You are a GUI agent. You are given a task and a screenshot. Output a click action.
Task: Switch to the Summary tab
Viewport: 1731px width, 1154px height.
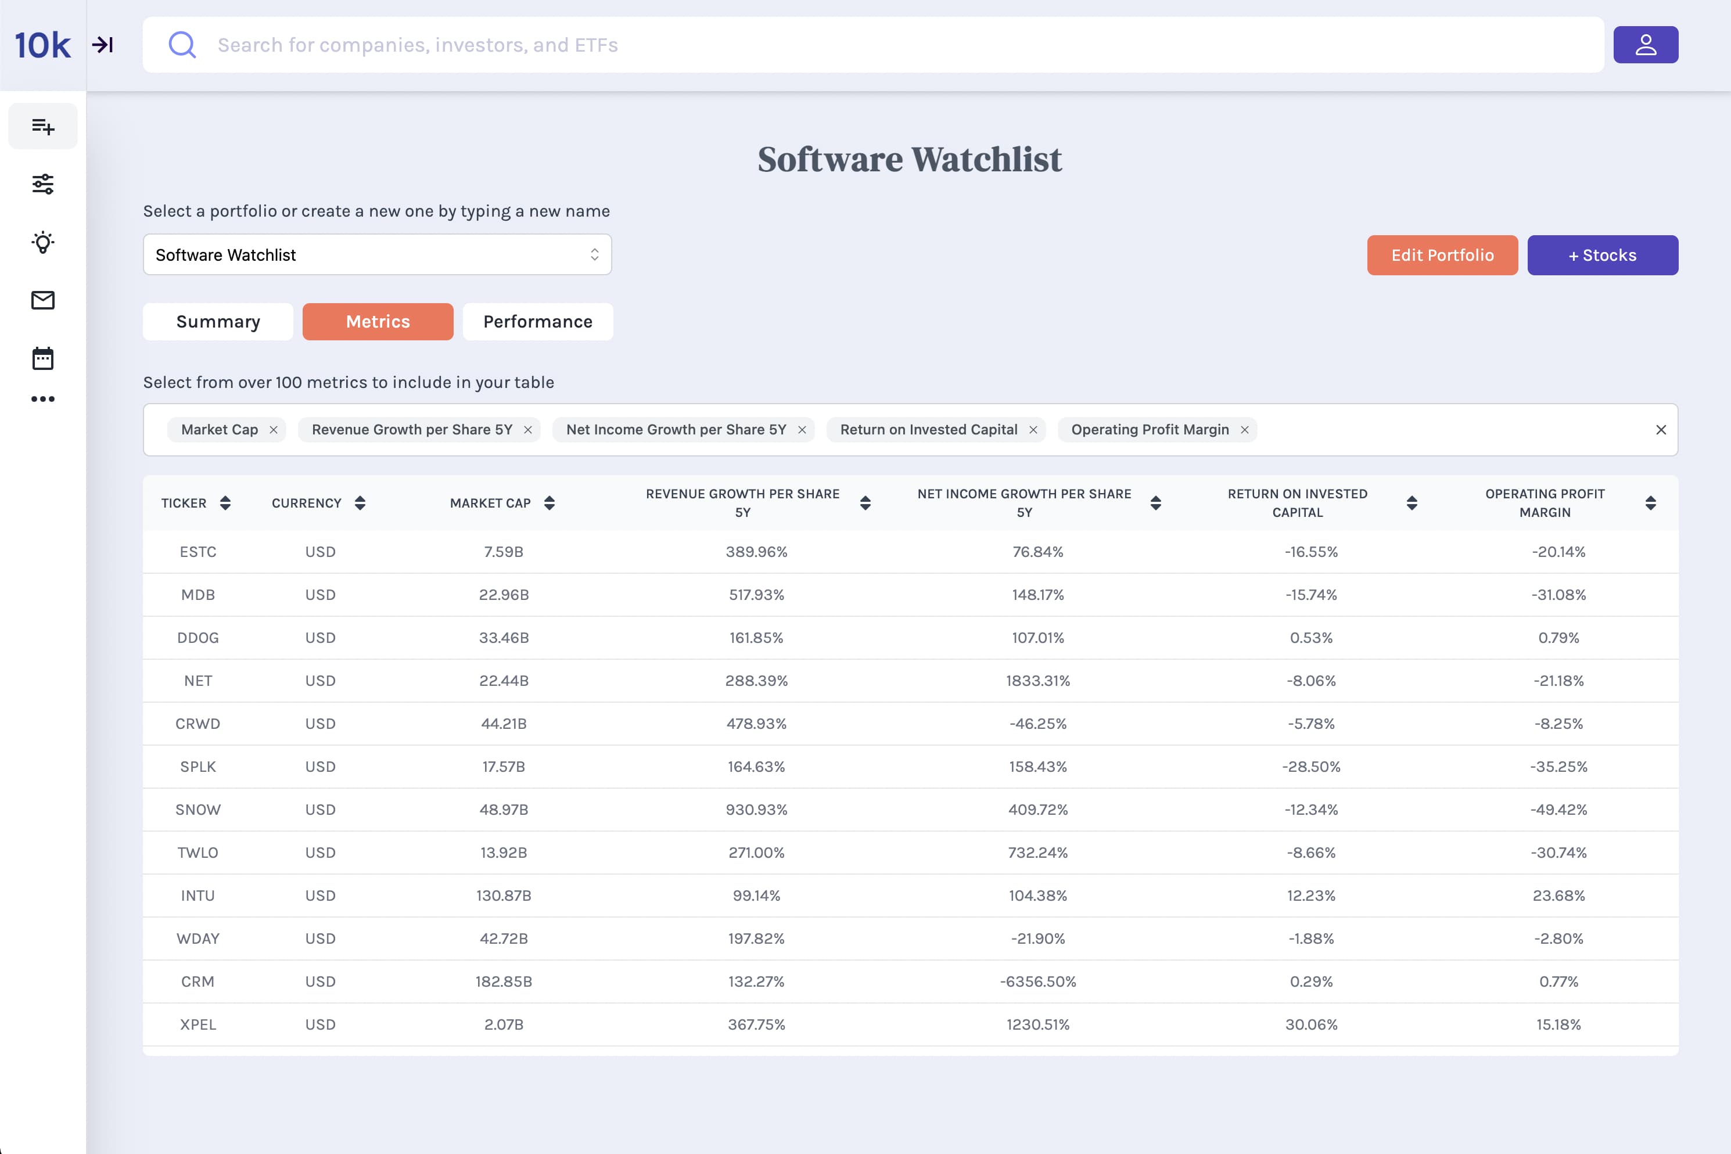point(218,322)
